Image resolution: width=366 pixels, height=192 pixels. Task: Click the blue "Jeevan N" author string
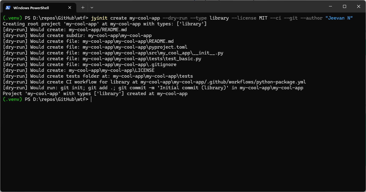point(339,18)
